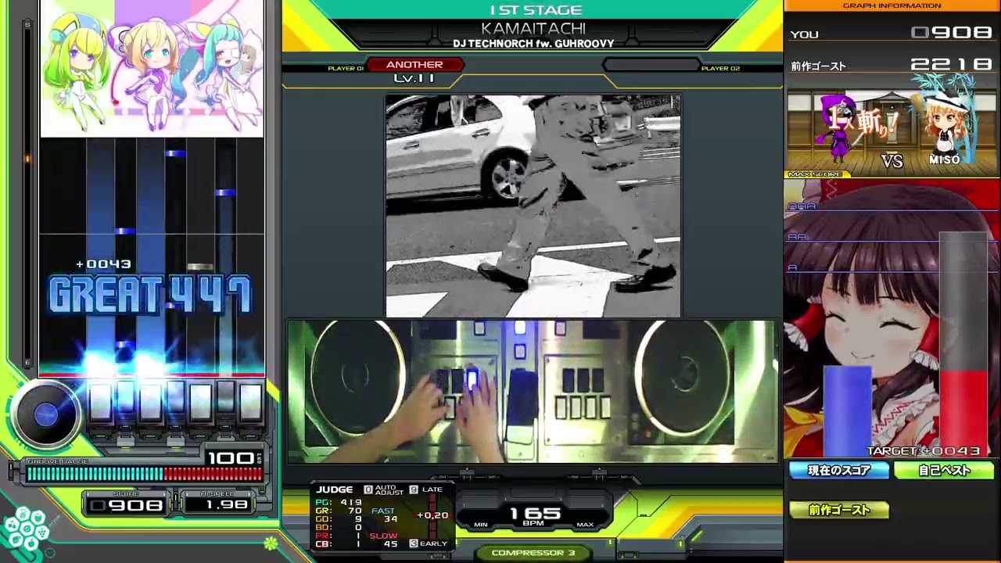Viewport: 1001px width, 563px height.
Task: Click the GREAT 447 combo text
Action: 149,295
